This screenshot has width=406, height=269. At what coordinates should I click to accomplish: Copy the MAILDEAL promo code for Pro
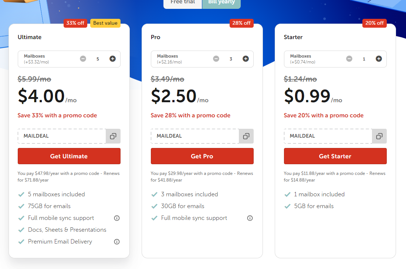point(246,136)
